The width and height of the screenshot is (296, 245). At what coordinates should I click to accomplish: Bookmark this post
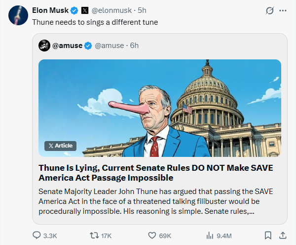click(x=267, y=235)
